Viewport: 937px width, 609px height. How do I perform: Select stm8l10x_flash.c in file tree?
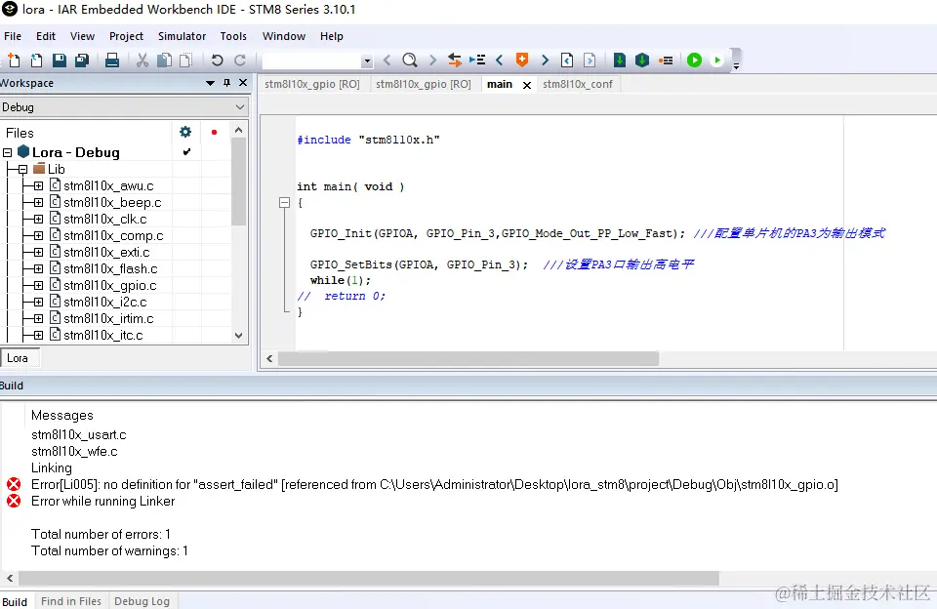click(110, 269)
